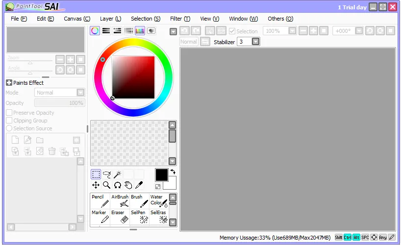
Task: Open the View menu
Action: pyautogui.click(x=210, y=19)
